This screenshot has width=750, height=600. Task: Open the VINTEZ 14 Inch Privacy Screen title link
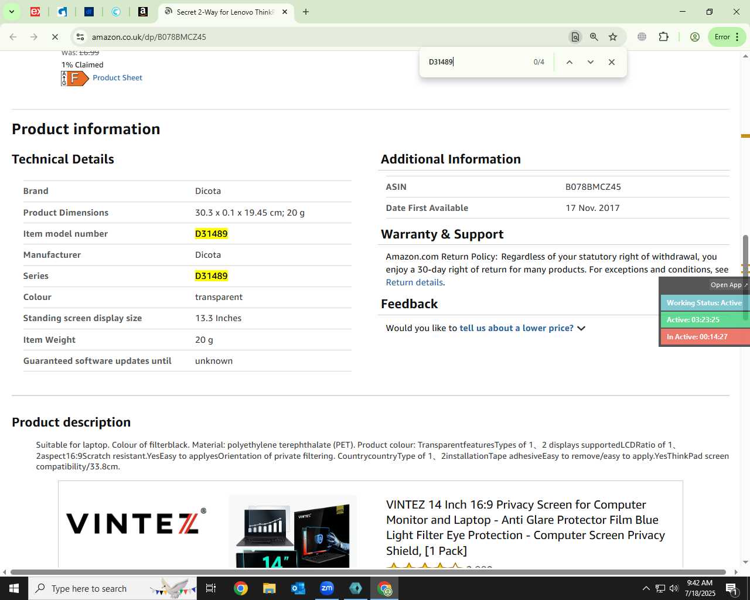[x=526, y=527]
